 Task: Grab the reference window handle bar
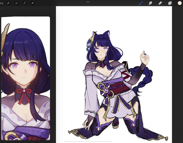(26, 17)
